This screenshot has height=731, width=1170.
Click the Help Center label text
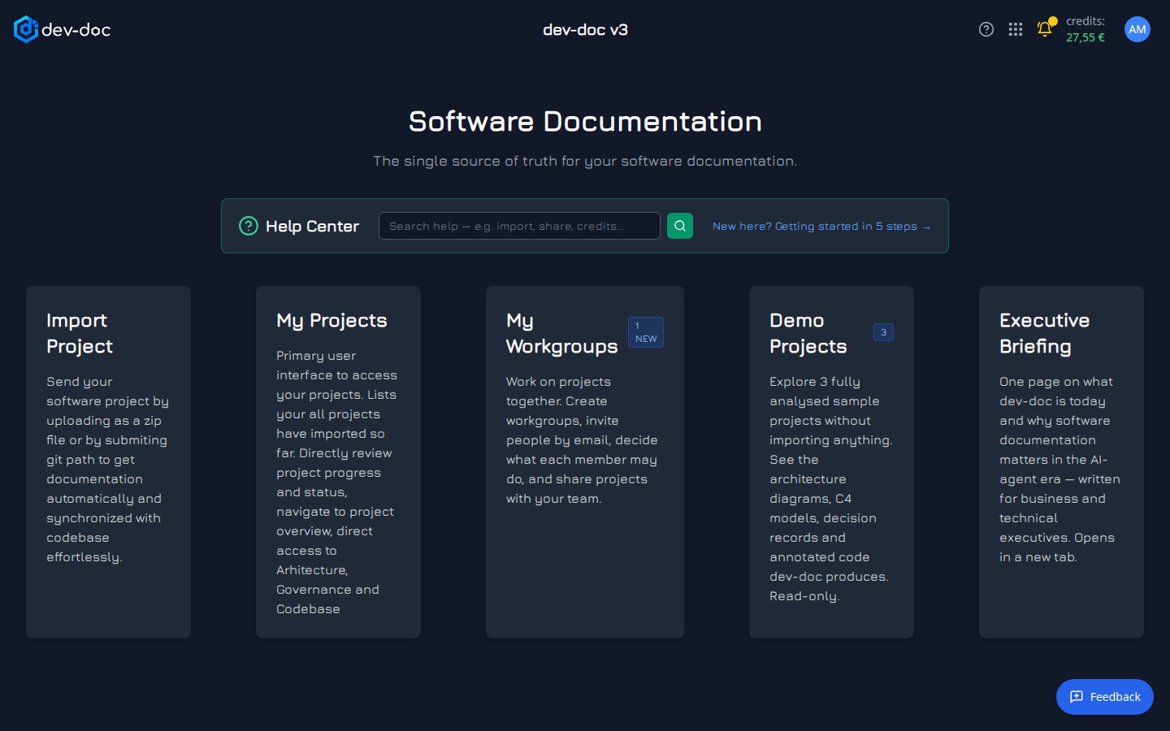[x=312, y=227]
